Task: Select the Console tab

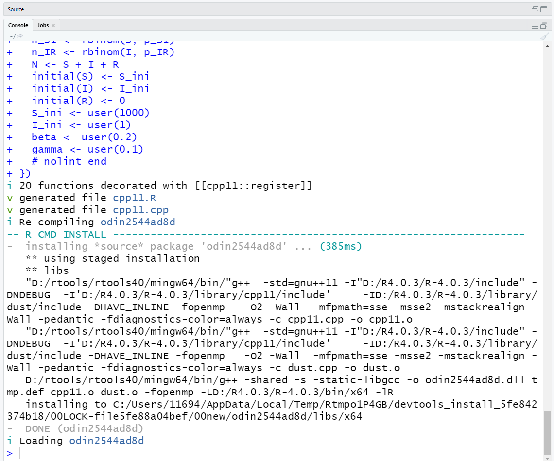Action: 18,25
